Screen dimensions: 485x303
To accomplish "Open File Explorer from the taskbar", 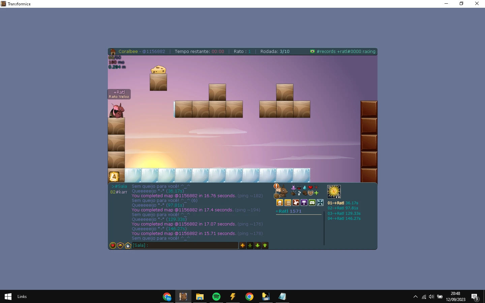I will pos(200,297).
